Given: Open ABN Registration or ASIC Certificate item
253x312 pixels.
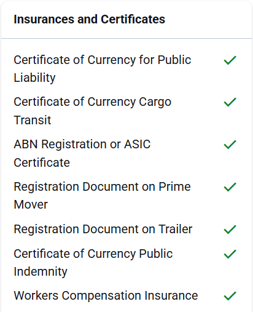Looking at the screenshot, I should pyautogui.click(x=82, y=153).
